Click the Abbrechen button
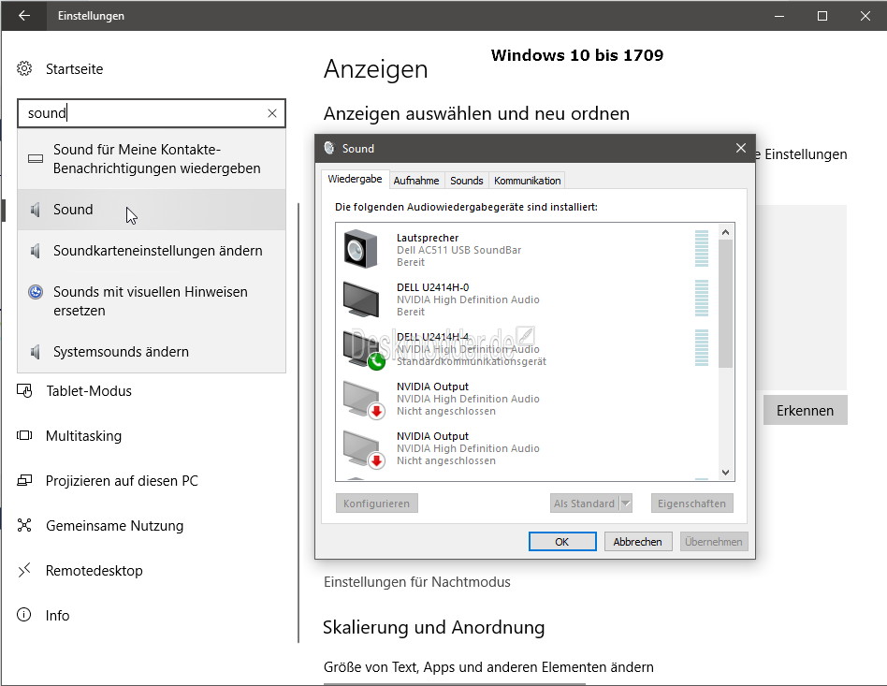The image size is (887, 686). click(x=637, y=542)
